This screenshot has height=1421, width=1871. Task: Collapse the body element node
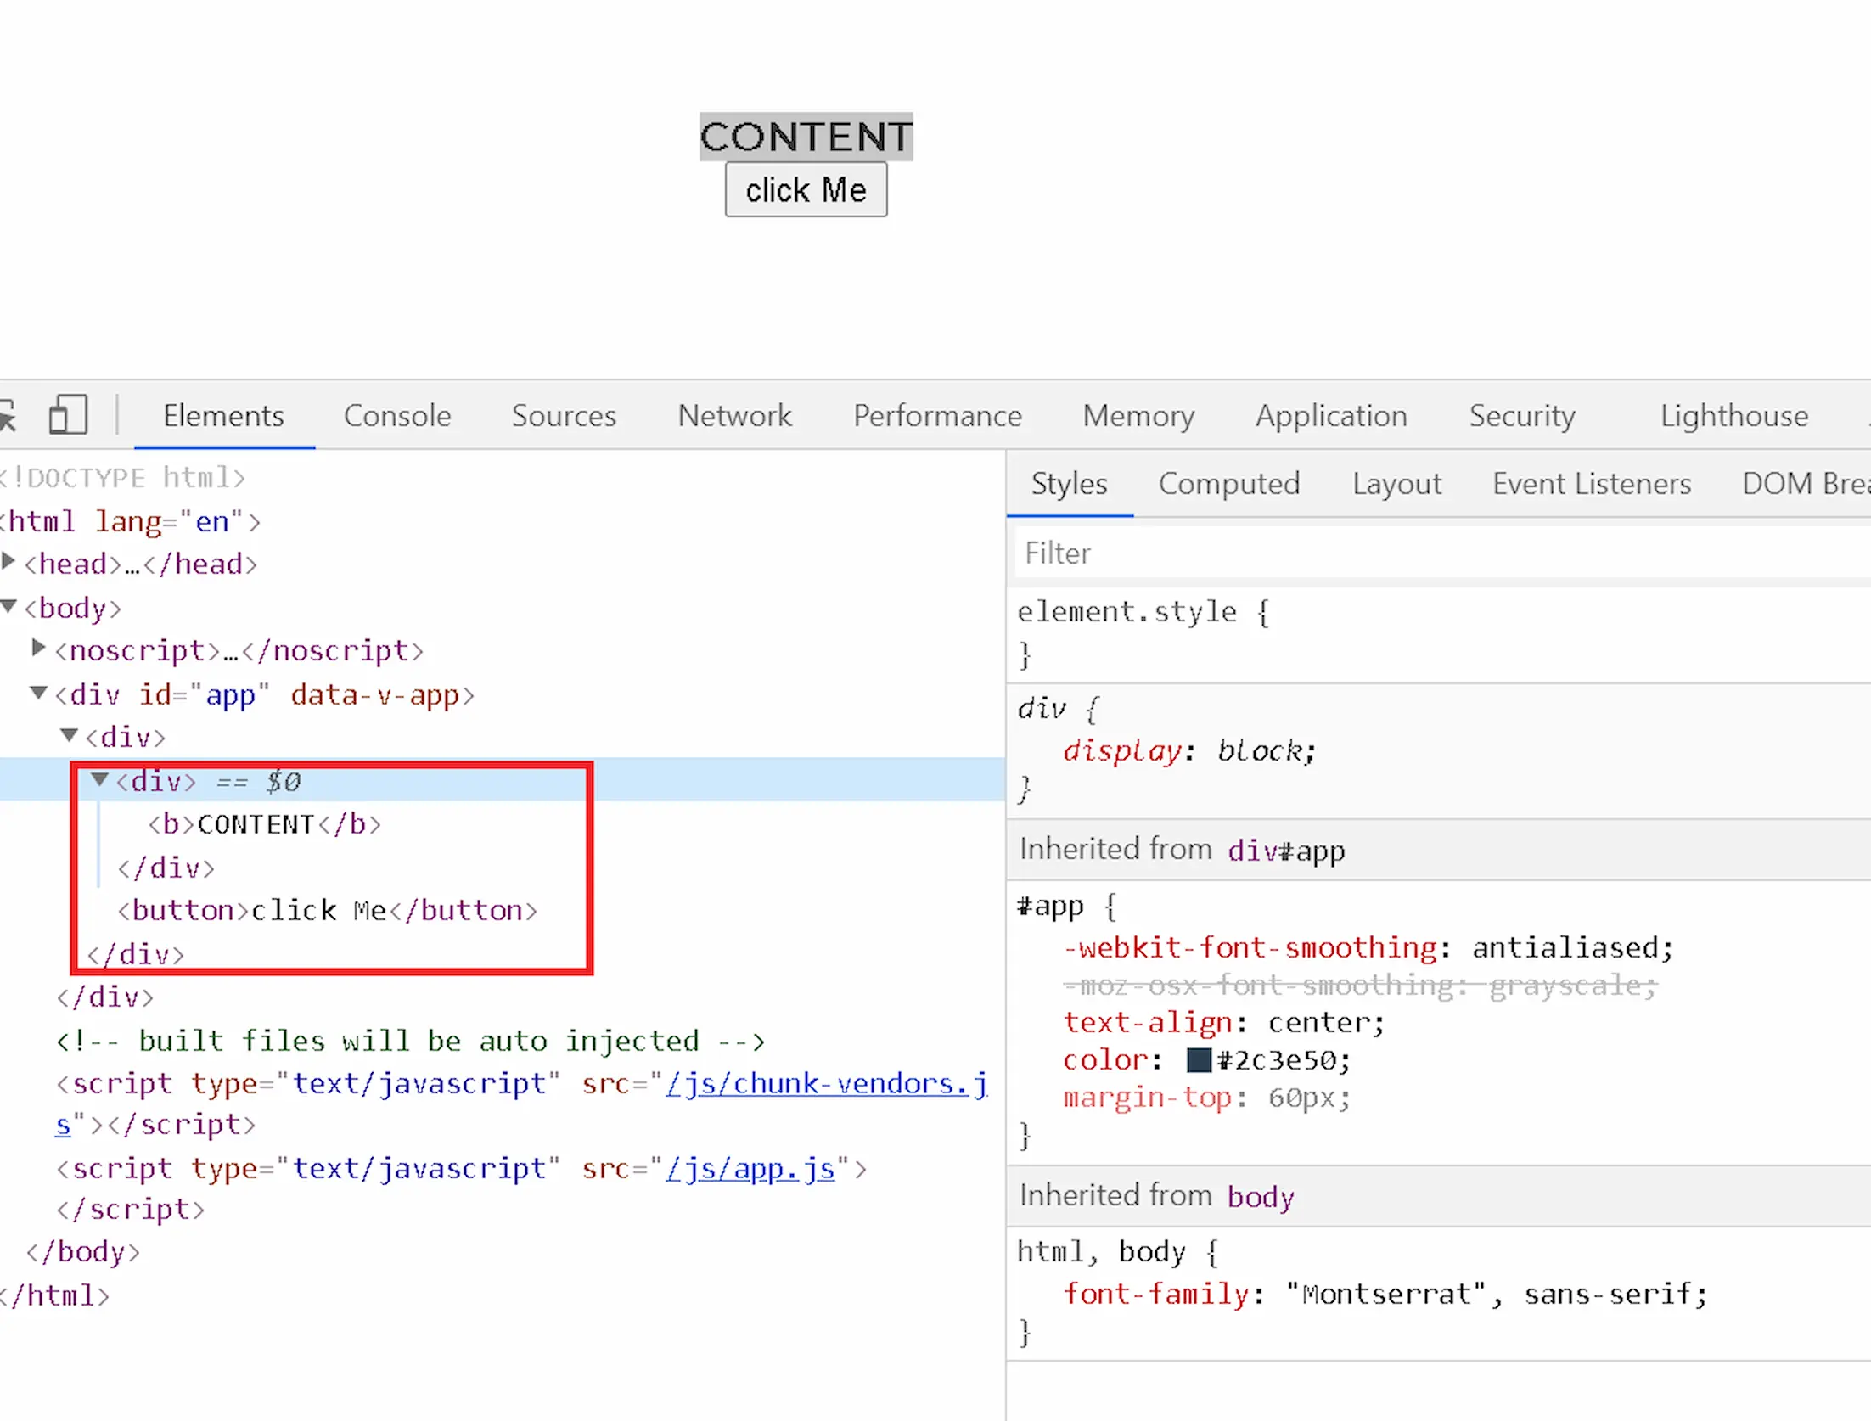pyautogui.click(x=8, y=606)
